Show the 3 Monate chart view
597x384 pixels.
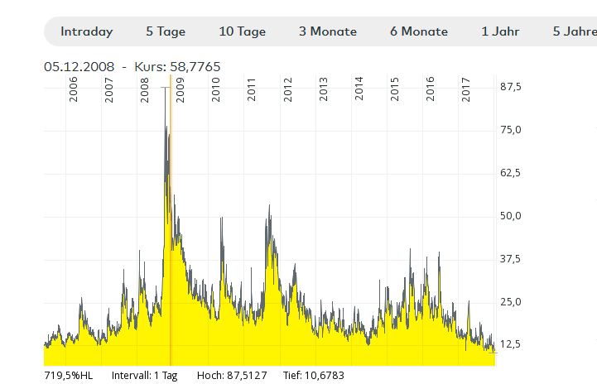328,31
